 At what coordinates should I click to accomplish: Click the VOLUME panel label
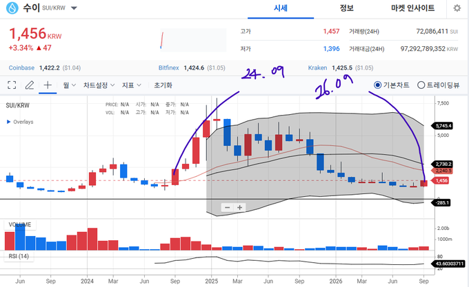pyautogui.click(x=20, y=224)
